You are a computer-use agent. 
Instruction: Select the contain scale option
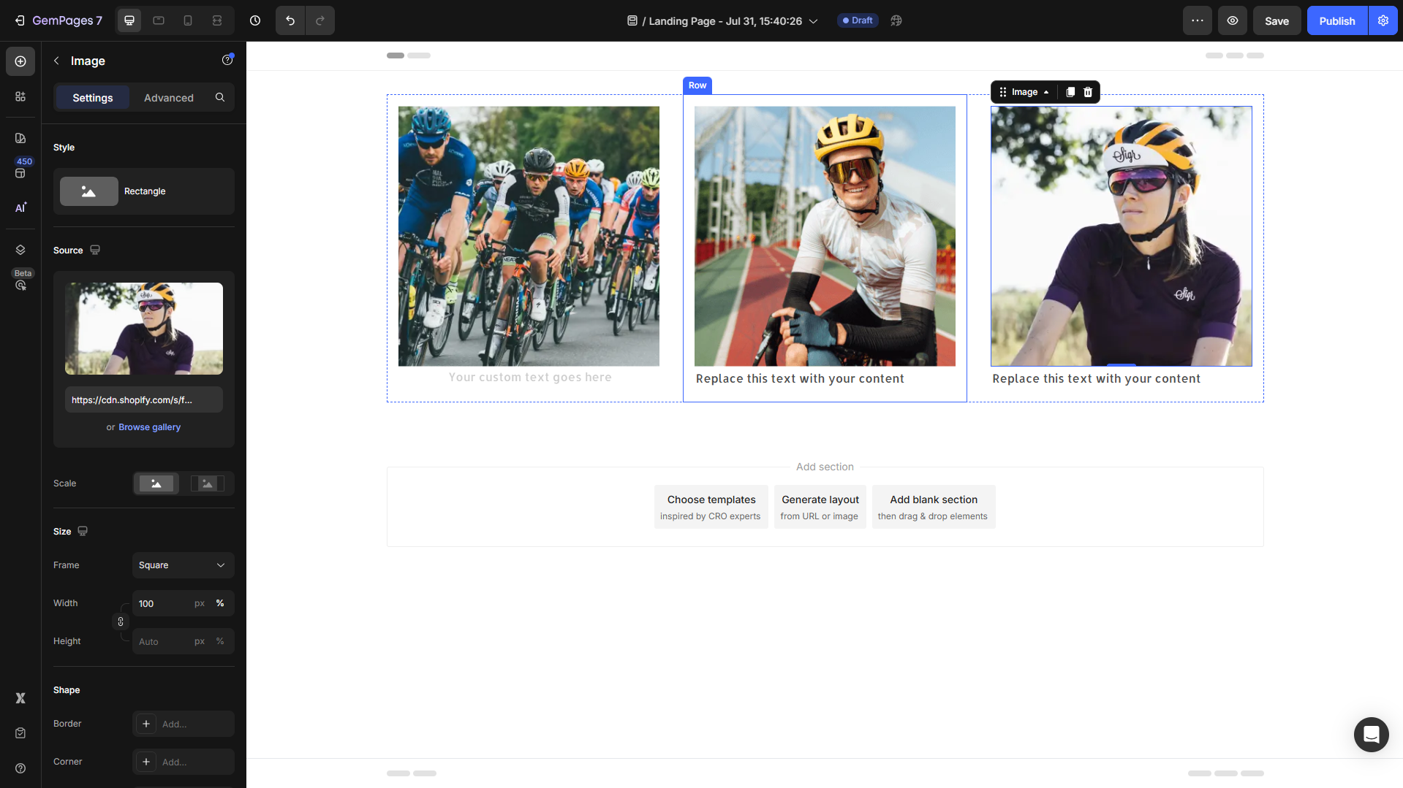(208, 483)
